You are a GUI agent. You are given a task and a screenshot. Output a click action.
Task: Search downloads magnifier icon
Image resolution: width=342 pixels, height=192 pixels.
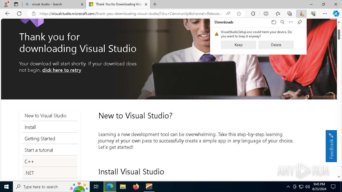pos(282,22)
